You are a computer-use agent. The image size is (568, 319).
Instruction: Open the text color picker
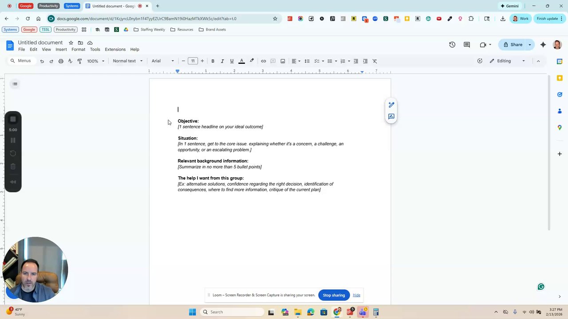(x=241, y=61)
